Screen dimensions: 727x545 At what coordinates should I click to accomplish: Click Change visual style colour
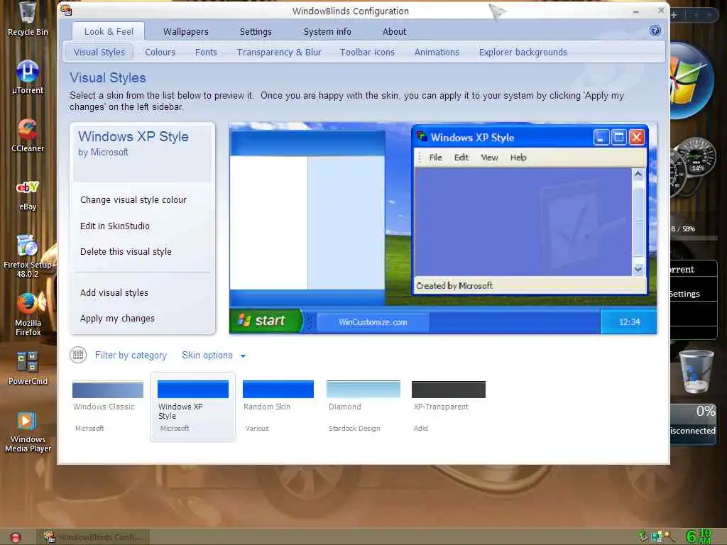(133, 199)
